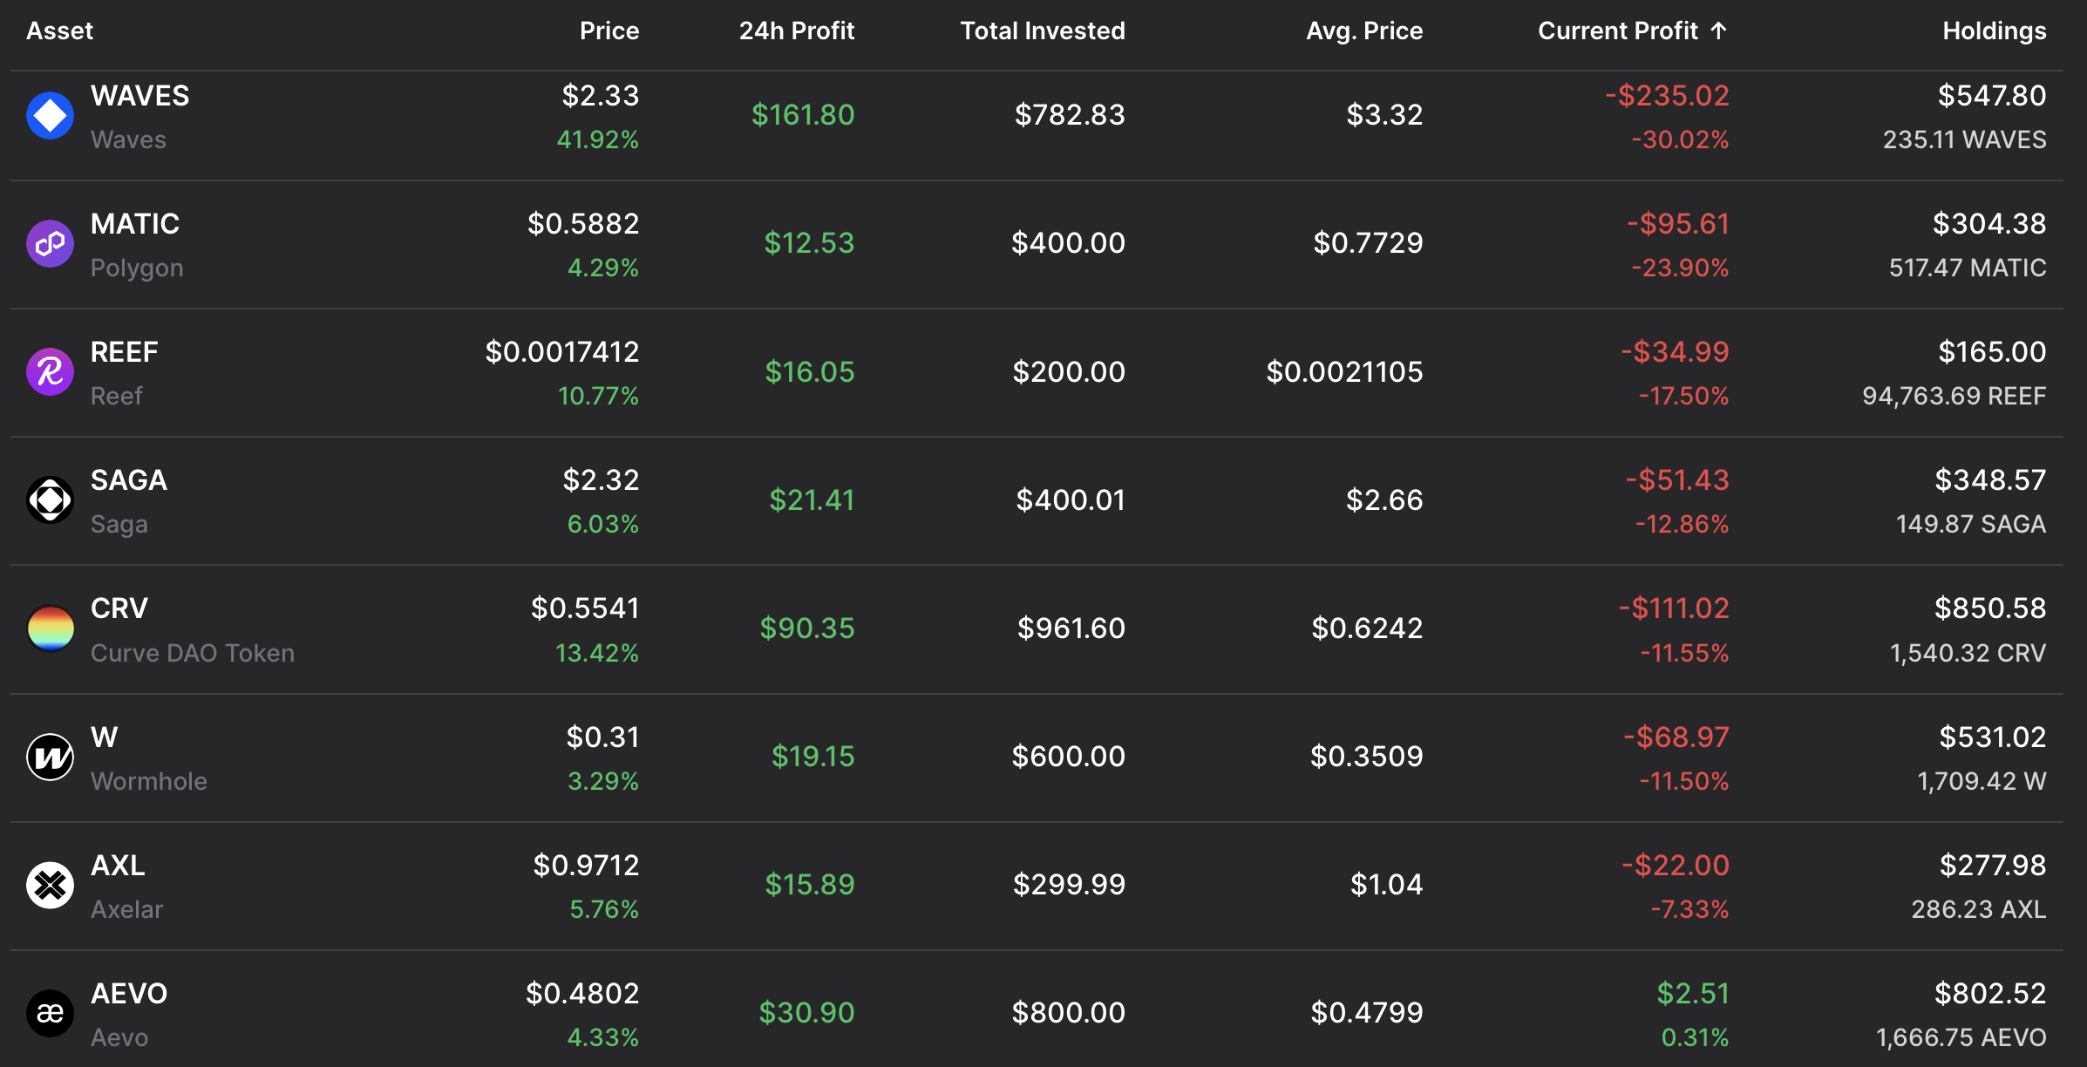
Task: Open the Wormhole asset name link
Action: tap(149, 781)
